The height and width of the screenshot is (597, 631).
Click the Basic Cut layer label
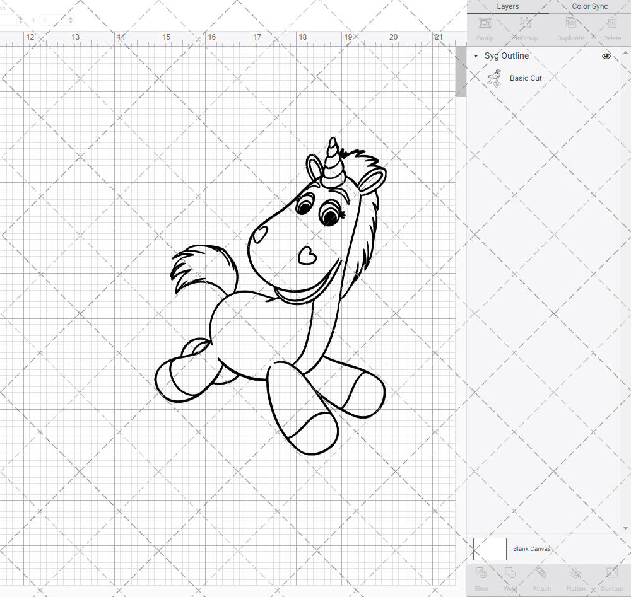[526, 78]
